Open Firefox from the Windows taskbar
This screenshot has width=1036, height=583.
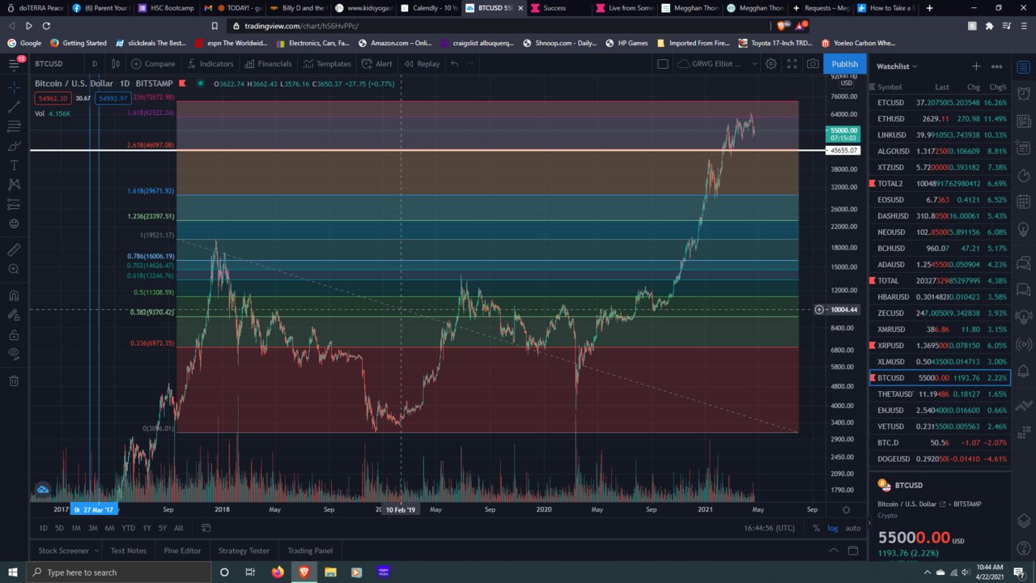pyautogui.click(x=278, y=572)
